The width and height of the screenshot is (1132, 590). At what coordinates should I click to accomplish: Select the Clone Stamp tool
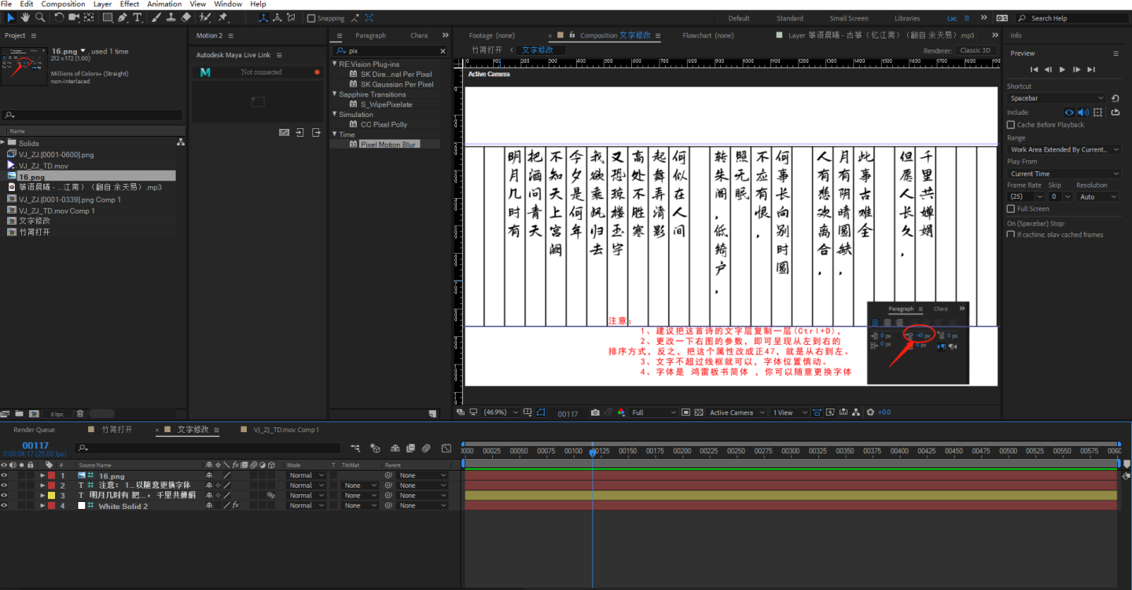(171, 17)
